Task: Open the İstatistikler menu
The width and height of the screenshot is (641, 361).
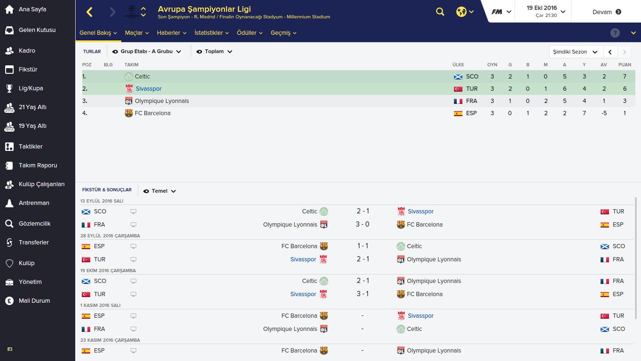Action: pos(211,33)
